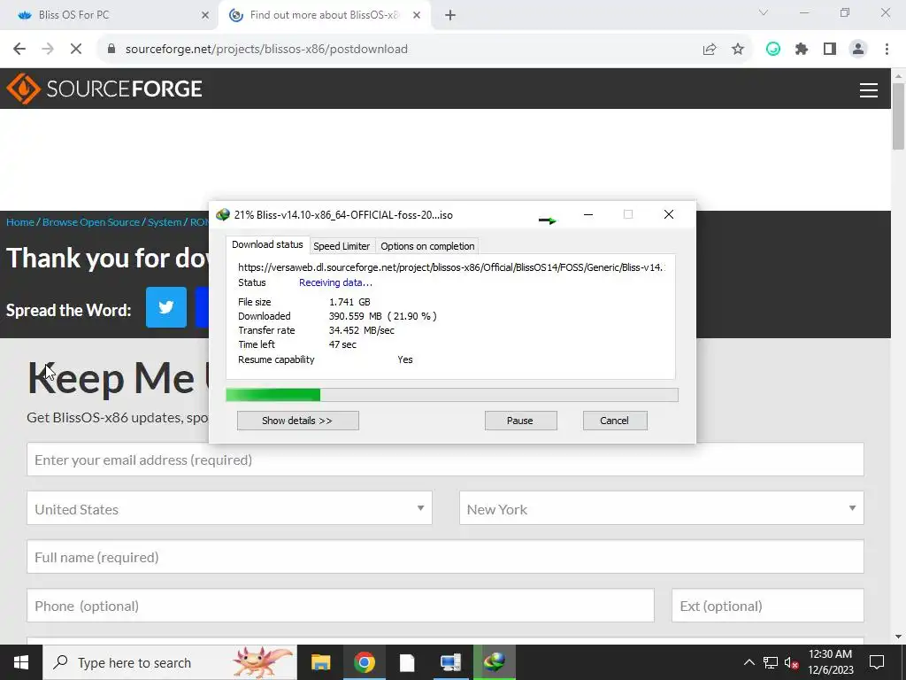Click the taskbar clock and date

[830, 662]
